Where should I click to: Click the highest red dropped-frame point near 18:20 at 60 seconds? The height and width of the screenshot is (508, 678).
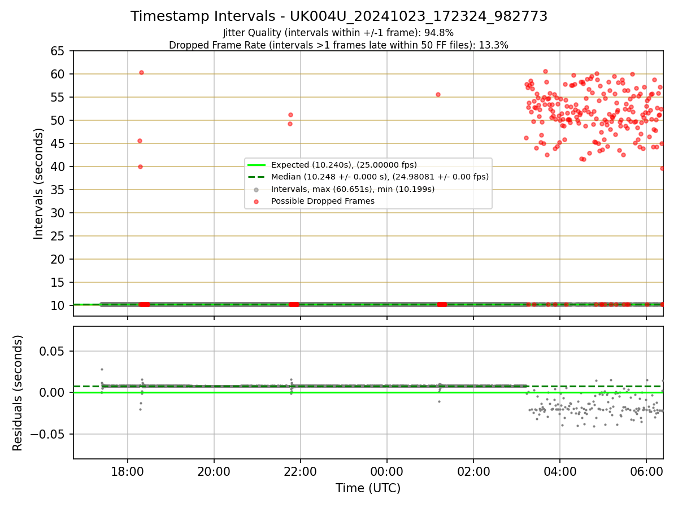tap(141, 72)
